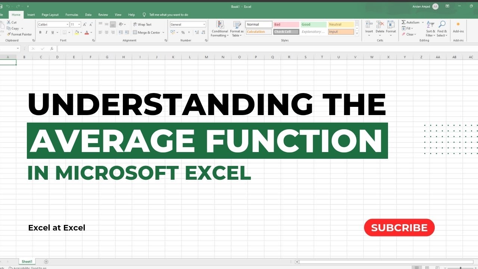Increase font size with larger A icon

pos(86,24)
